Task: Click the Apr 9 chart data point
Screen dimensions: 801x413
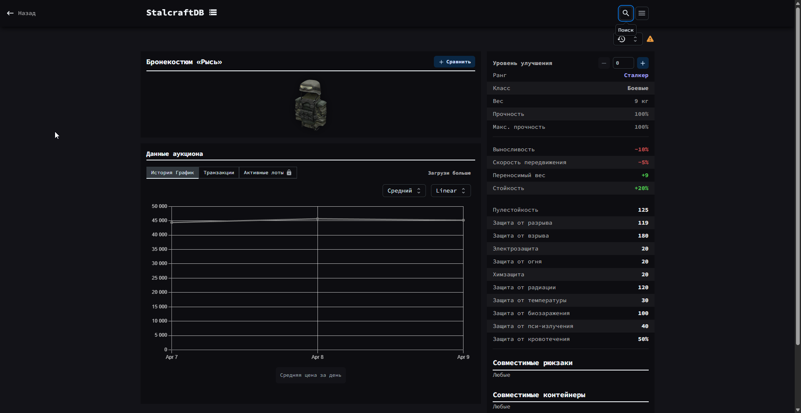Action: (x=463, y=220)
